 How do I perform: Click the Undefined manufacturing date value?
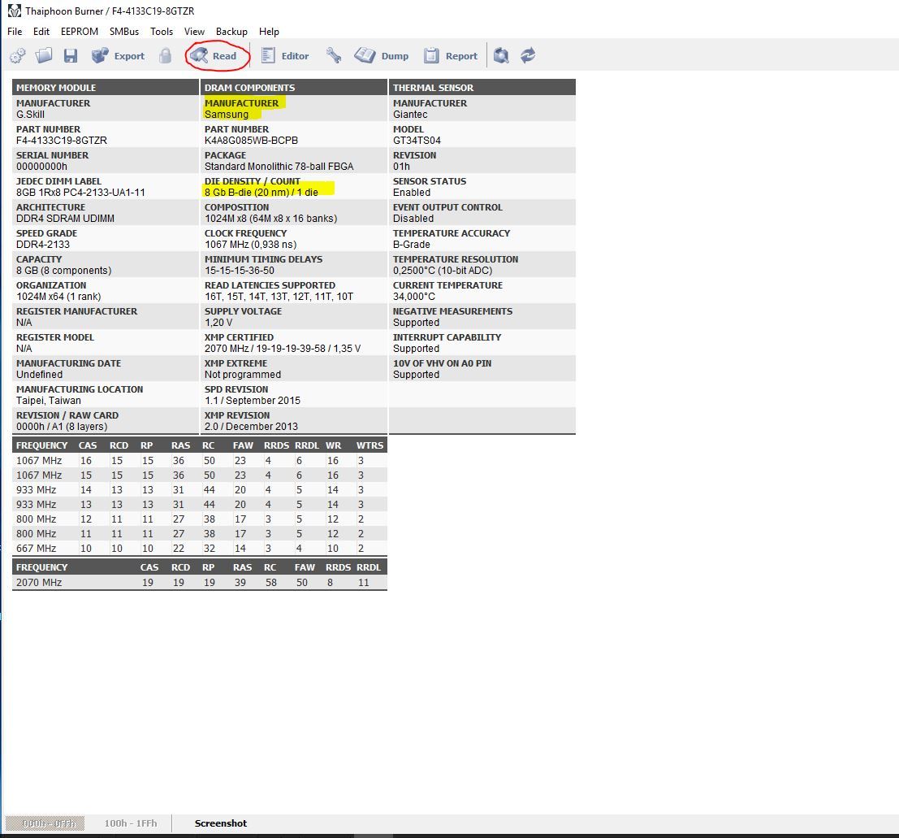[x=40, y=374]
